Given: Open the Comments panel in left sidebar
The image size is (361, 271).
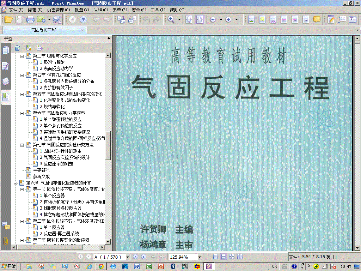Looking at the screenshot, I should [x=6, y=225].
